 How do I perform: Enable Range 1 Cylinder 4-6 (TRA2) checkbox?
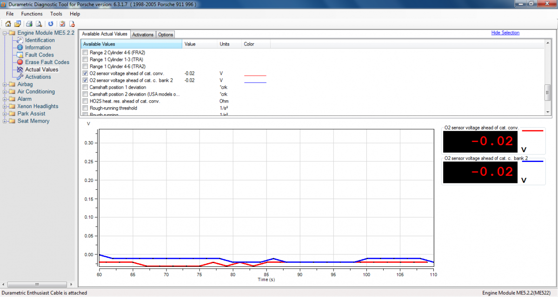85,66
